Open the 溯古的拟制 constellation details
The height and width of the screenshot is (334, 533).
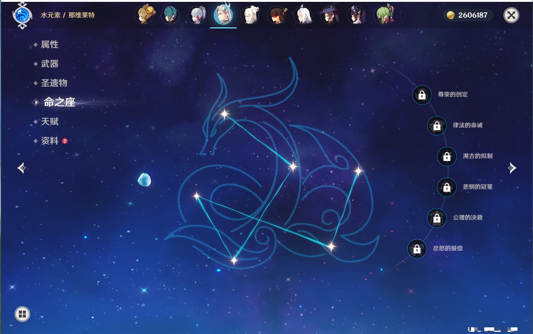tap(447, 156)
